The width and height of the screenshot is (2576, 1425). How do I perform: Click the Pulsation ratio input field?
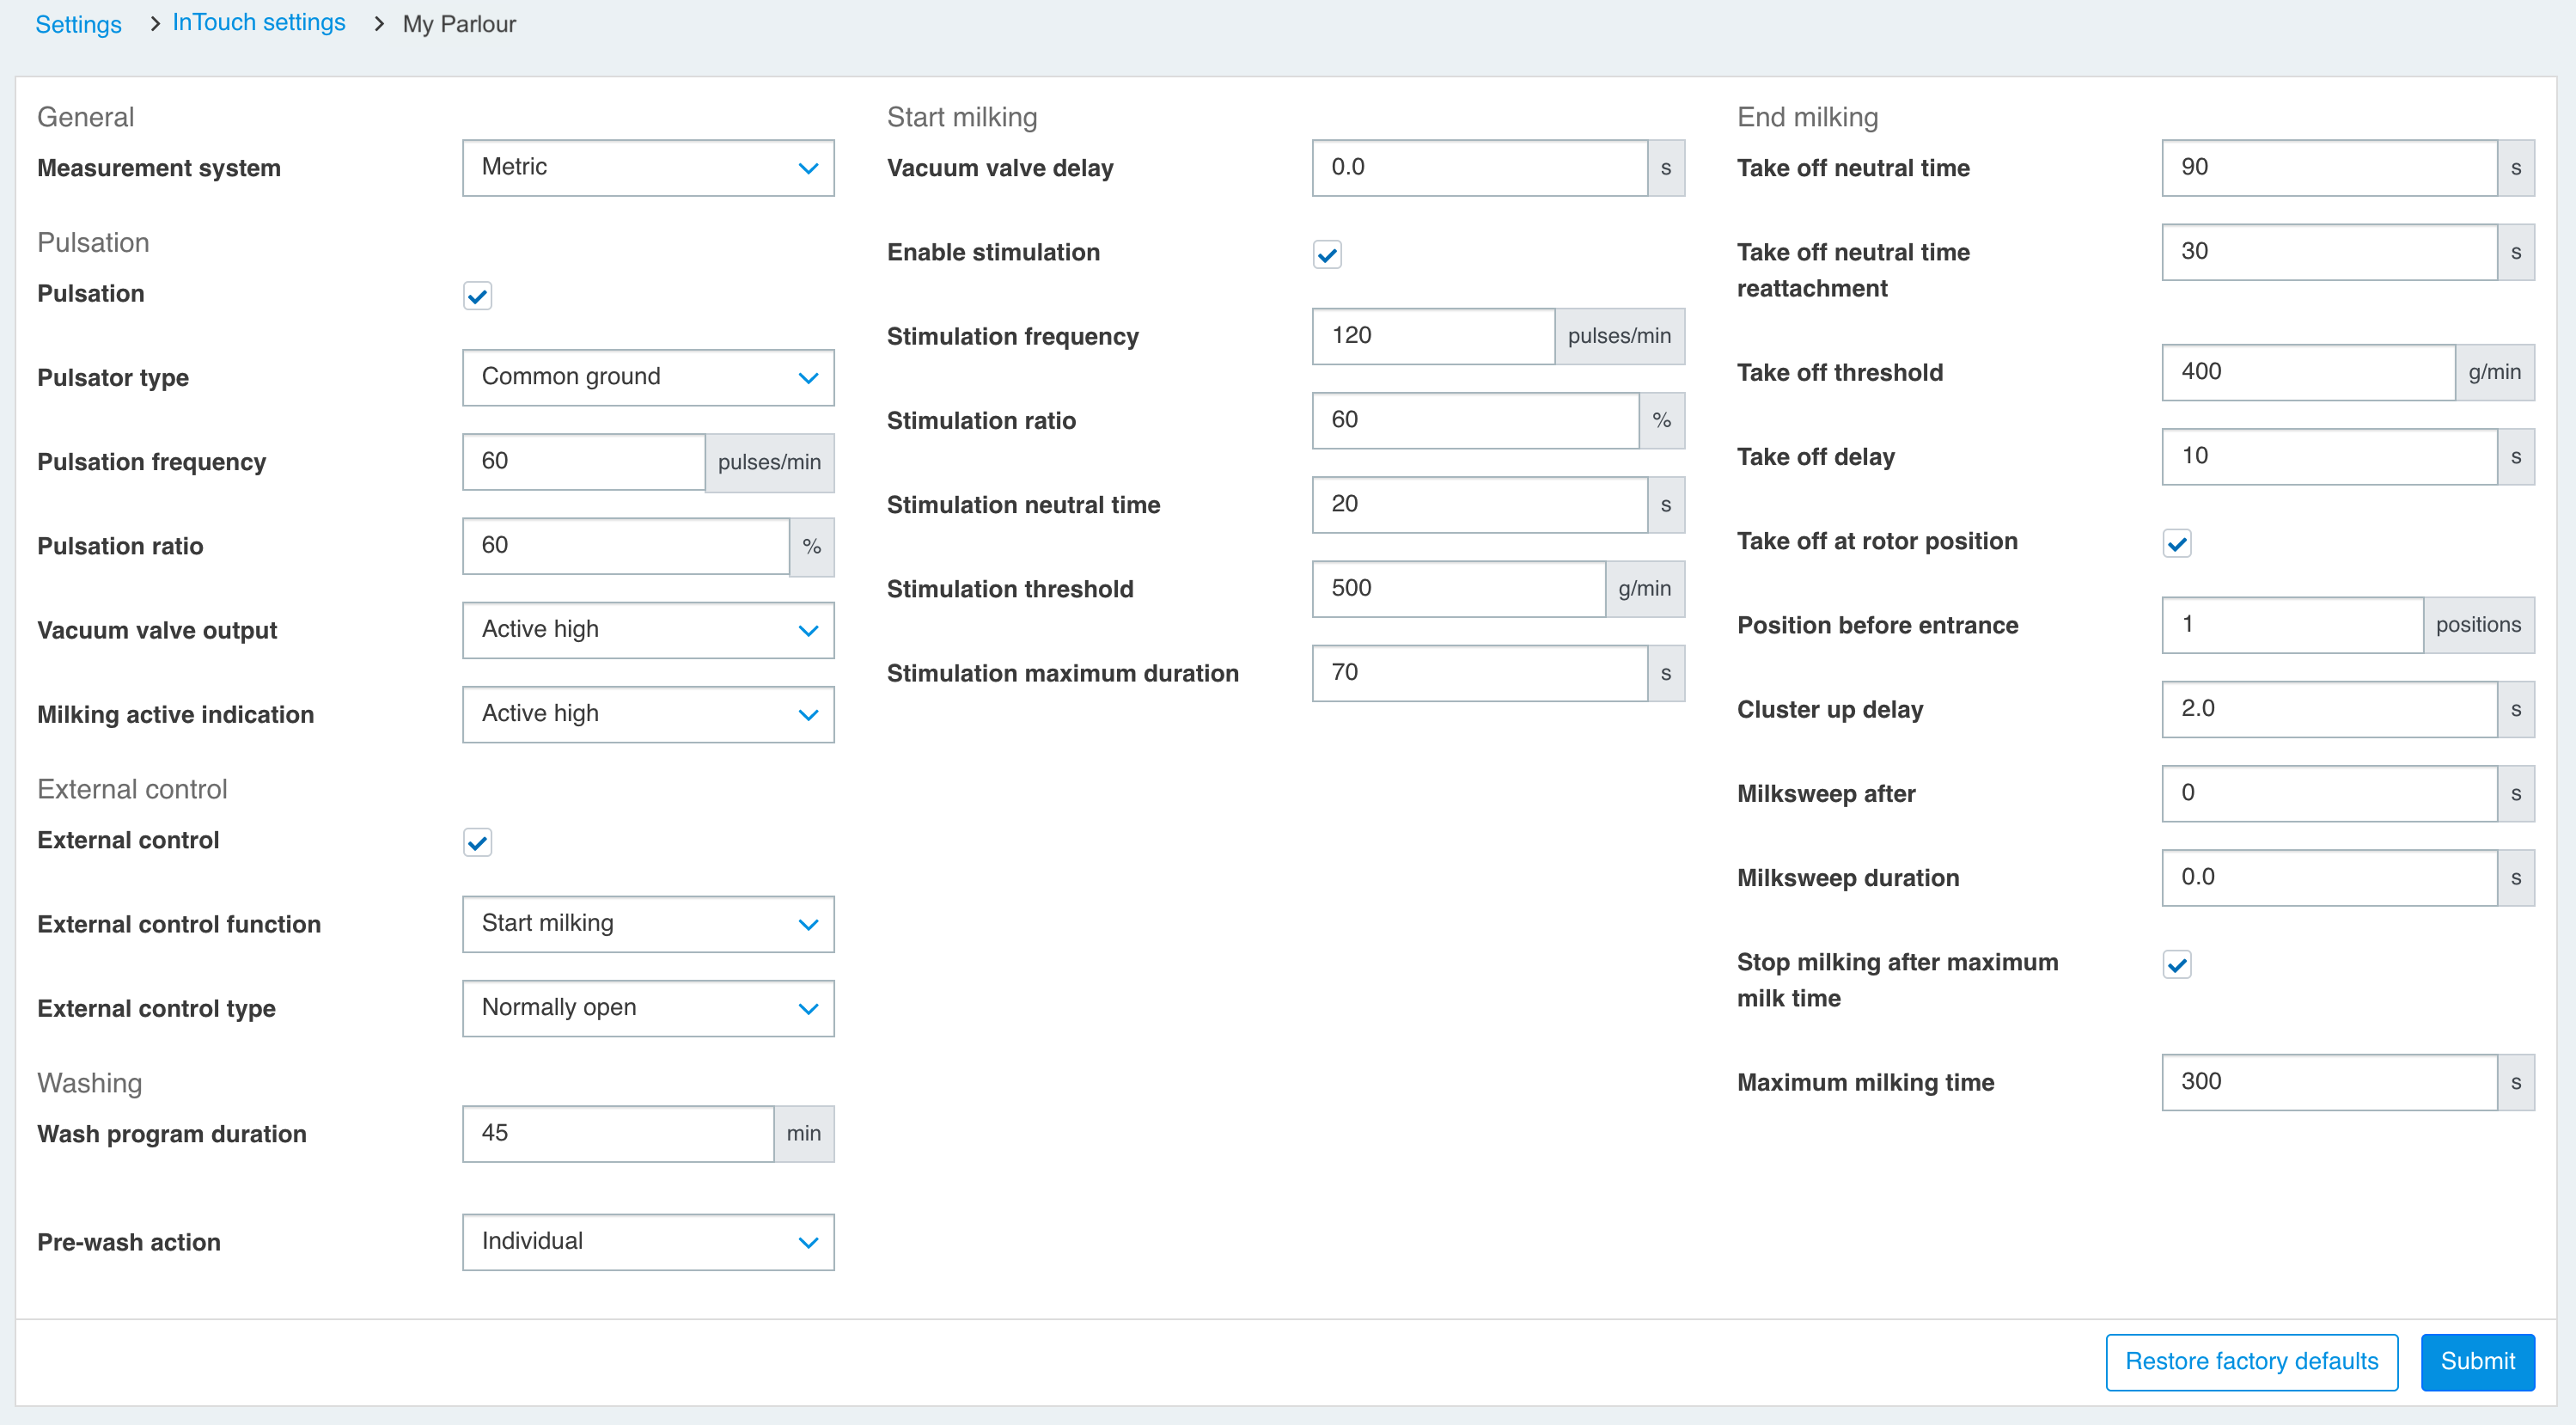click(x=626, y=546)
